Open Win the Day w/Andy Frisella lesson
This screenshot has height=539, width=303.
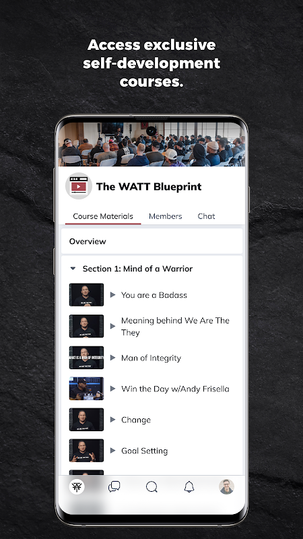pos(175,389)
